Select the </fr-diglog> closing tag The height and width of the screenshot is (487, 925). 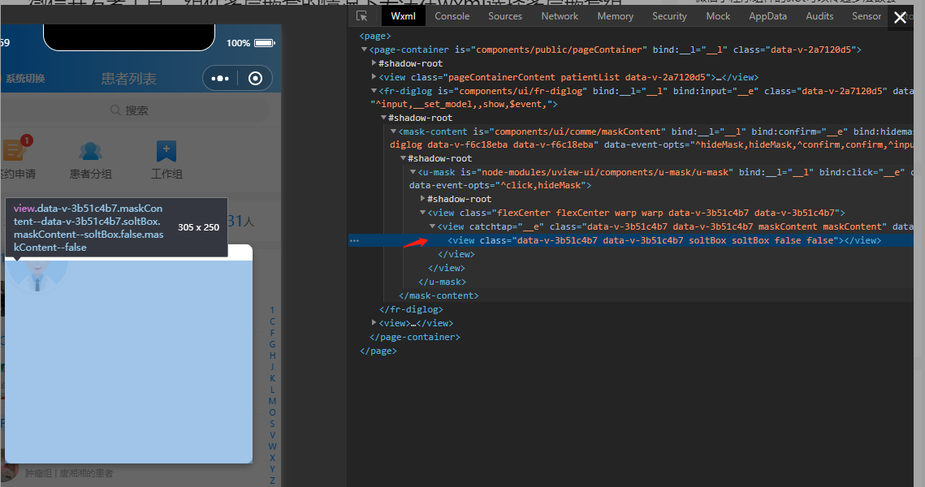pyautogui.click(x=411, y=309)
